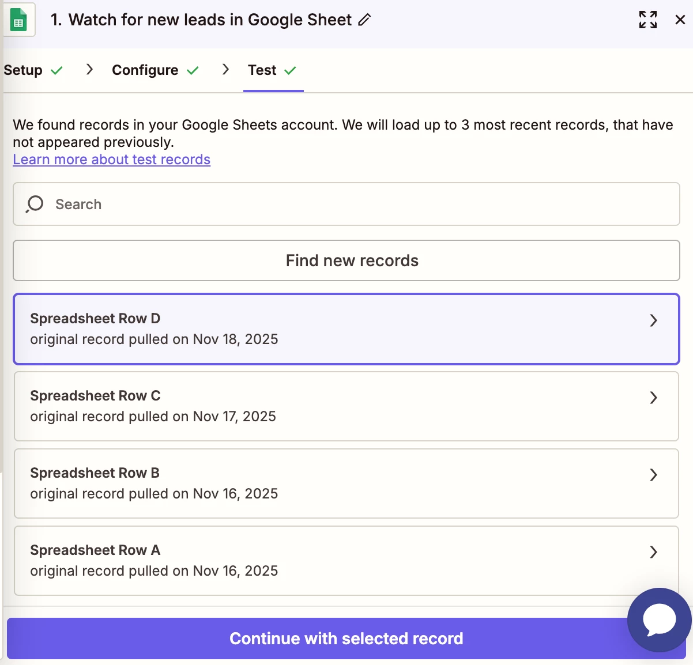Expand Spreadsheet Row C chevron
This screenshot has width=693, height=665.
653,398
